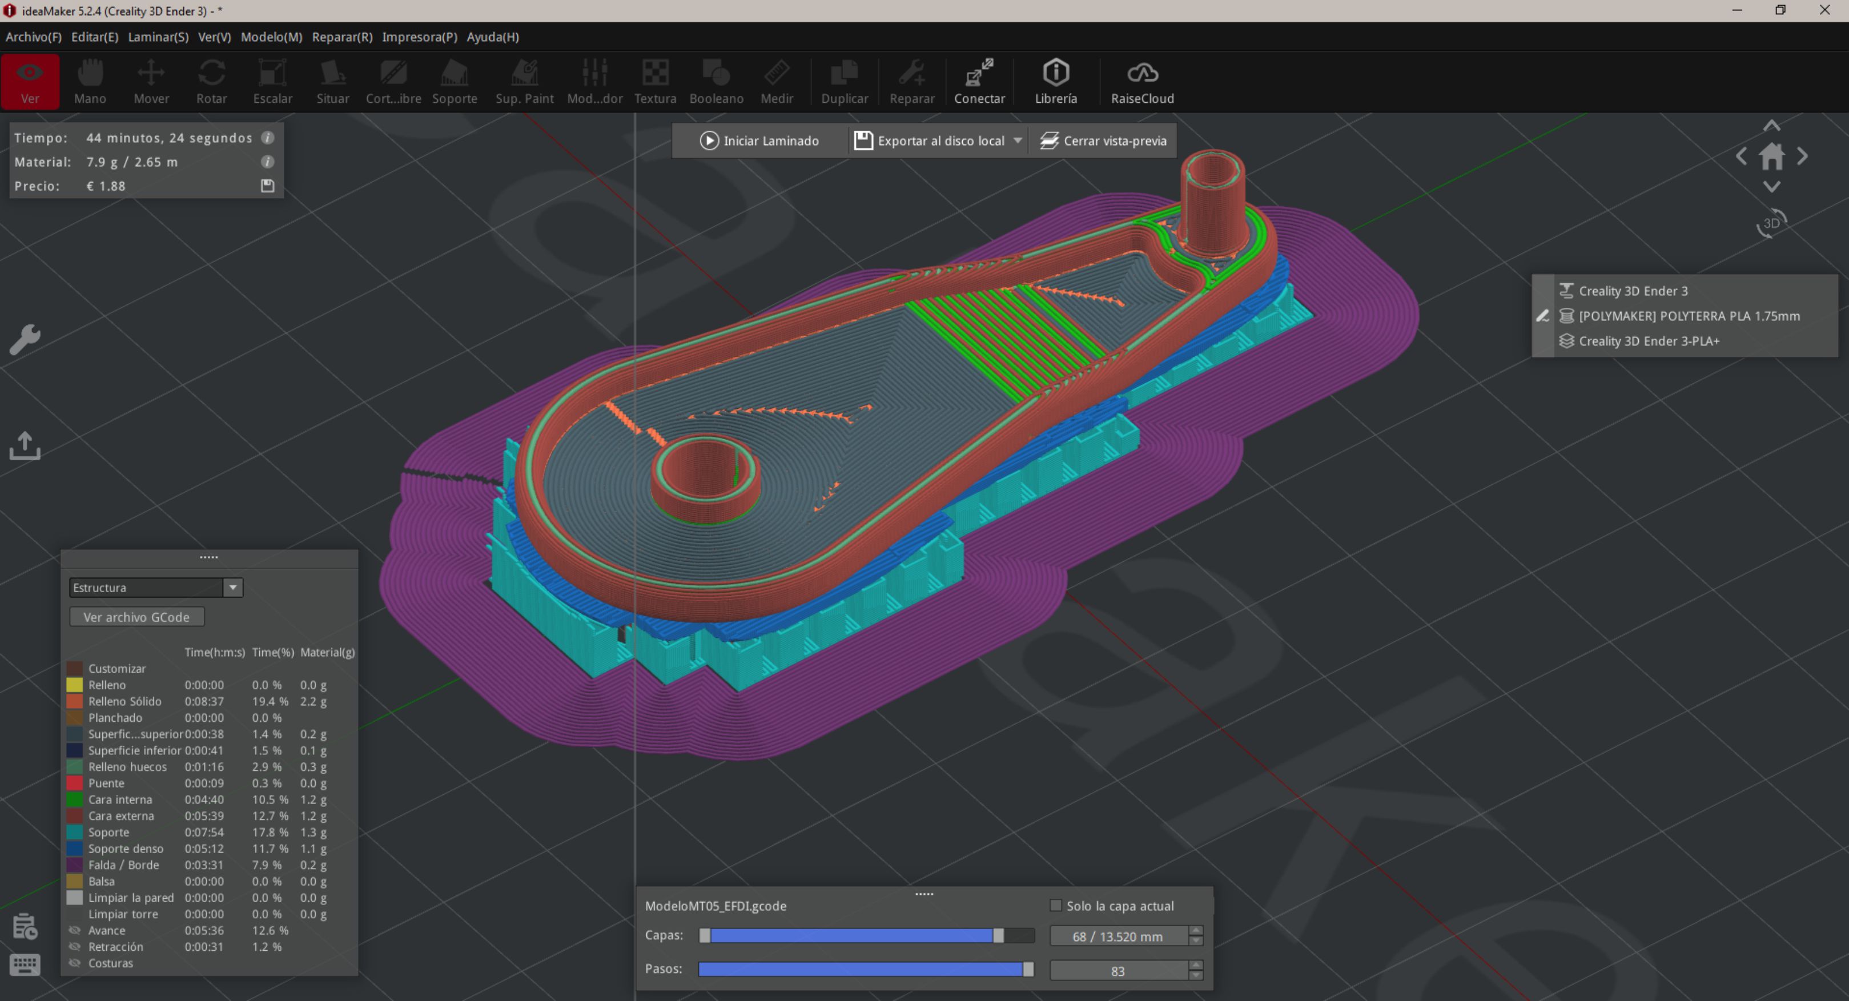Screen dimensions: 1849x1001
Task: Click the Capas slider handle
Action: click(998, 936)
